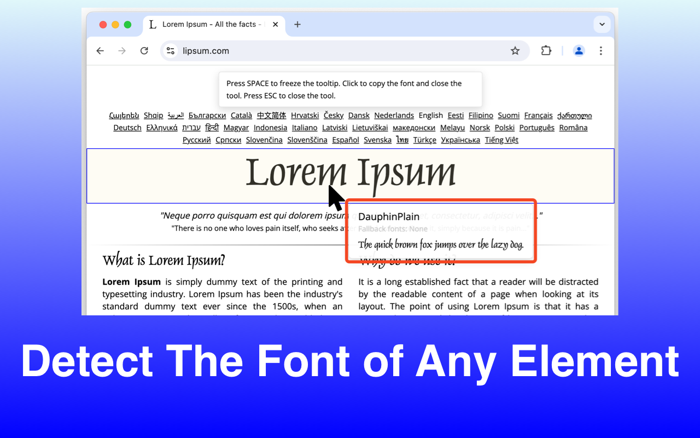The image size is (700, 438).
Task: Switch language to Česky
Action: tap(334, 116)
